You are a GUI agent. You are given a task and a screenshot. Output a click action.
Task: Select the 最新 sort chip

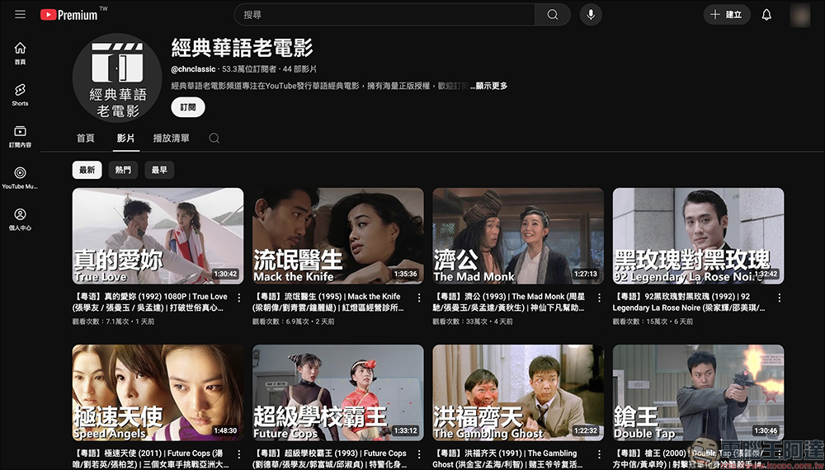[x=87, y=170]
